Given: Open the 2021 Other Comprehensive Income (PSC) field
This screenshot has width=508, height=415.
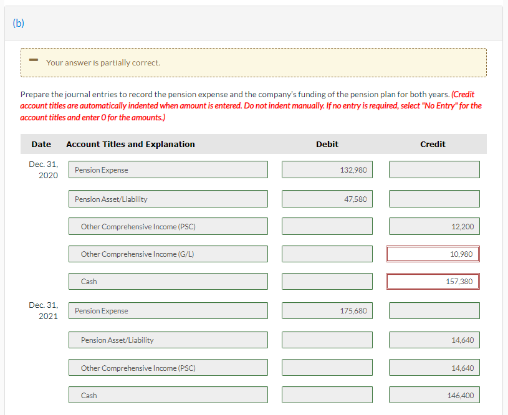Looking at the screenshot, I should pyautogui.click(x=168, y=368).
